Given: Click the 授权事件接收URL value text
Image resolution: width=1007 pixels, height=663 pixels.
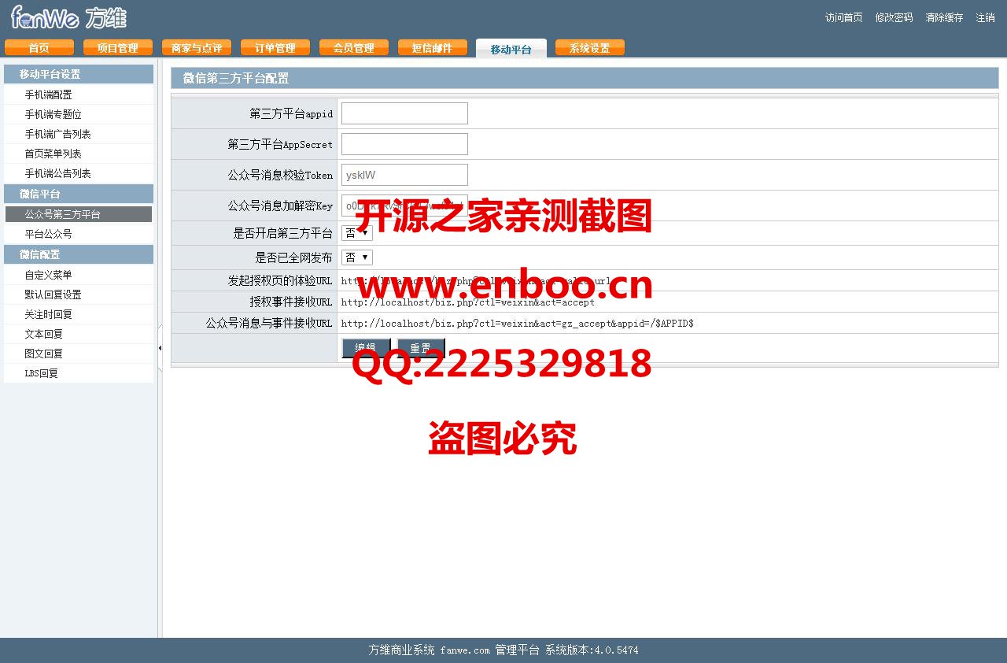Looking at the screenshot, I should (x=468, y=302).
